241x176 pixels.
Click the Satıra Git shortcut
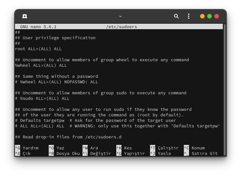tap(201, 154)
